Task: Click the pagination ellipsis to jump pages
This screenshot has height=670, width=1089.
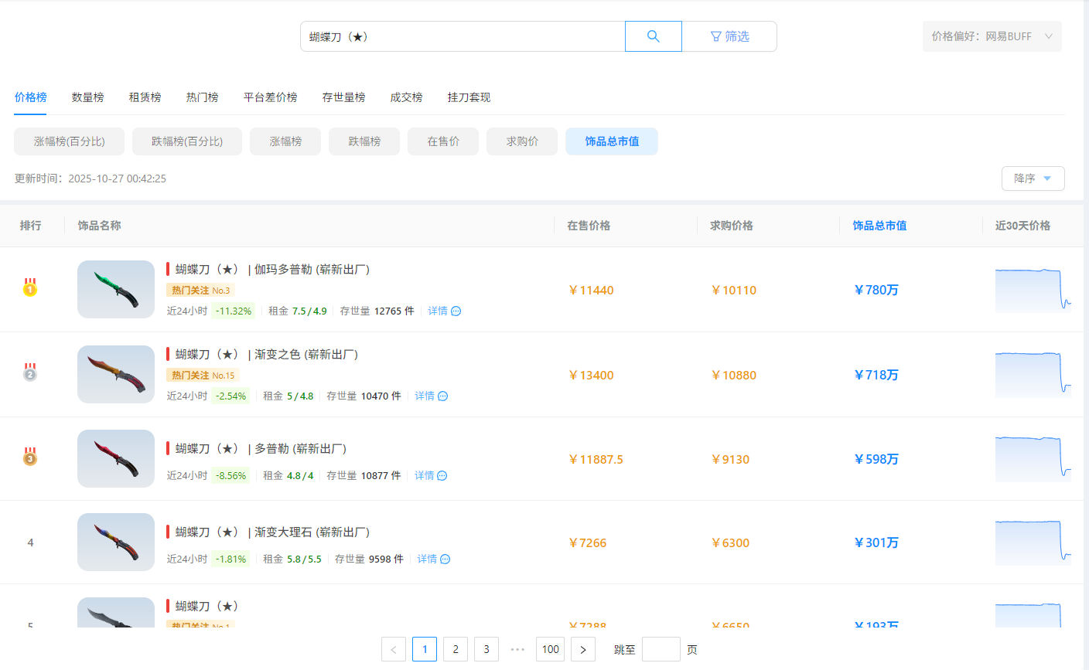Action: (518, 649)
